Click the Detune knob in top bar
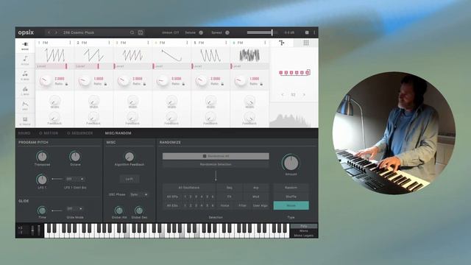Viewport: 471px width, 265px height. pyautogui.click(x=201, y=32)
